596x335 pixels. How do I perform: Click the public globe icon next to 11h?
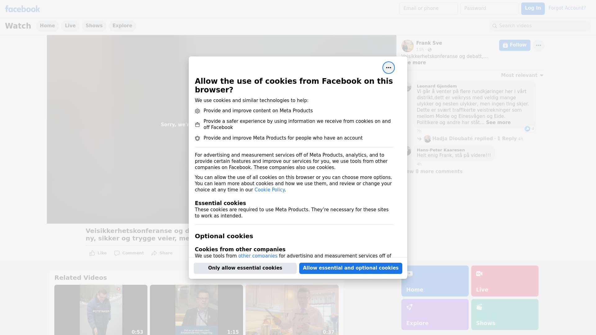pyautogui.click(x=430, y=50)
